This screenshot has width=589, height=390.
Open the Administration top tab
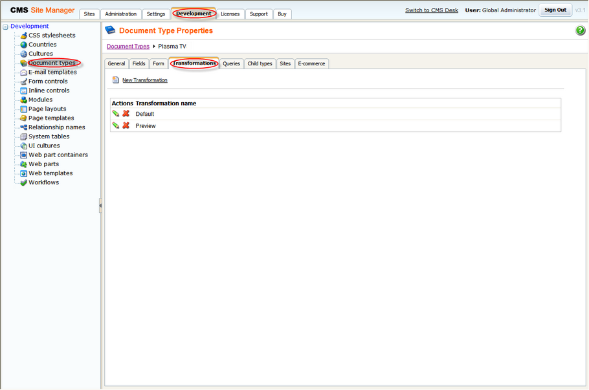click(121, 14)
